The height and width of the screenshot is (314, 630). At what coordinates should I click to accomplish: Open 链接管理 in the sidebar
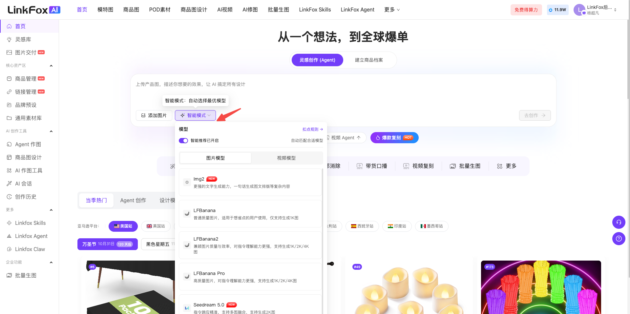30,92
